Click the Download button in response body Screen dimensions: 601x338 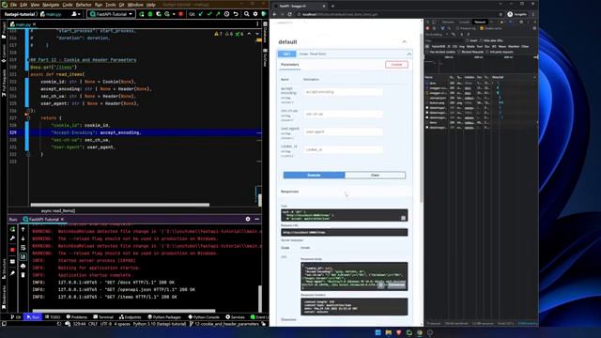tap(396, 284)
